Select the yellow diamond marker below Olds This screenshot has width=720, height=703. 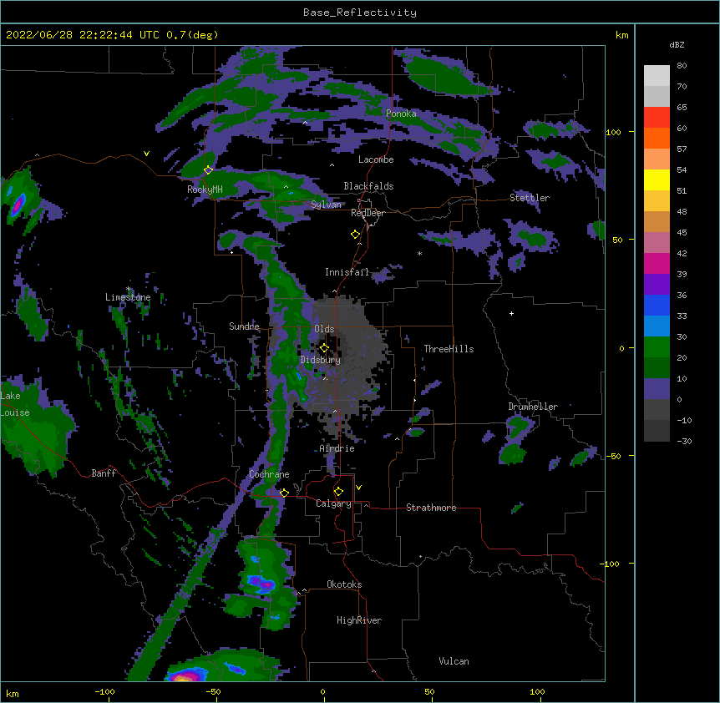click(x=324, y=347)
